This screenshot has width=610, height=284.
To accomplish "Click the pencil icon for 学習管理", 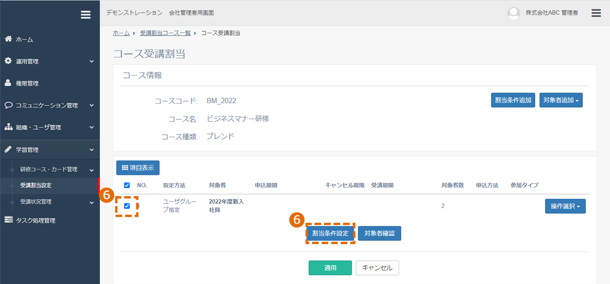I will [x=8, y=150].
